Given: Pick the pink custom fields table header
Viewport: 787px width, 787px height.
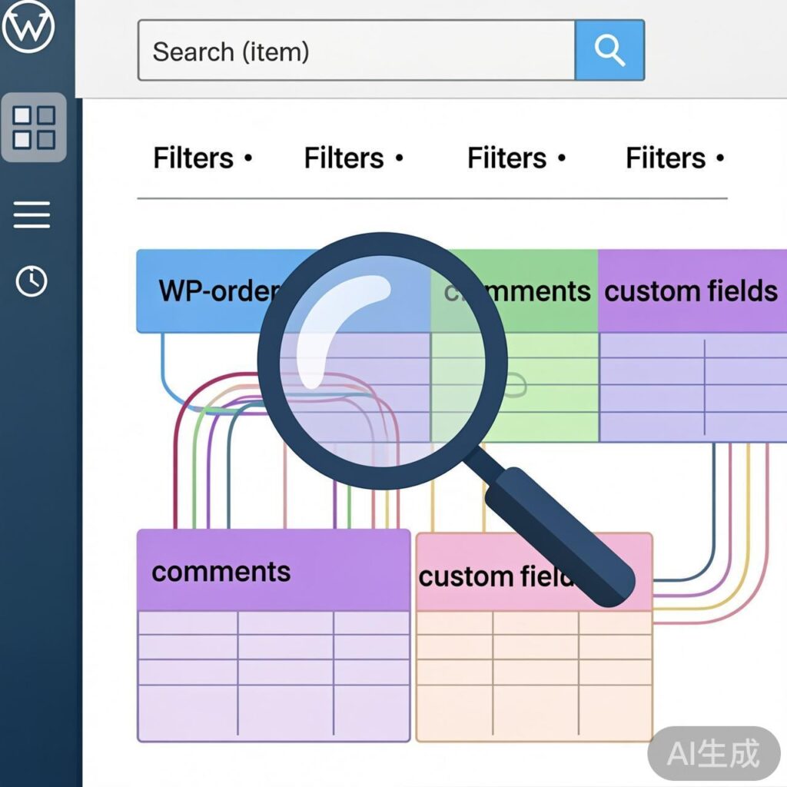Looking at the screenshot, I should (x=492, y=575).
